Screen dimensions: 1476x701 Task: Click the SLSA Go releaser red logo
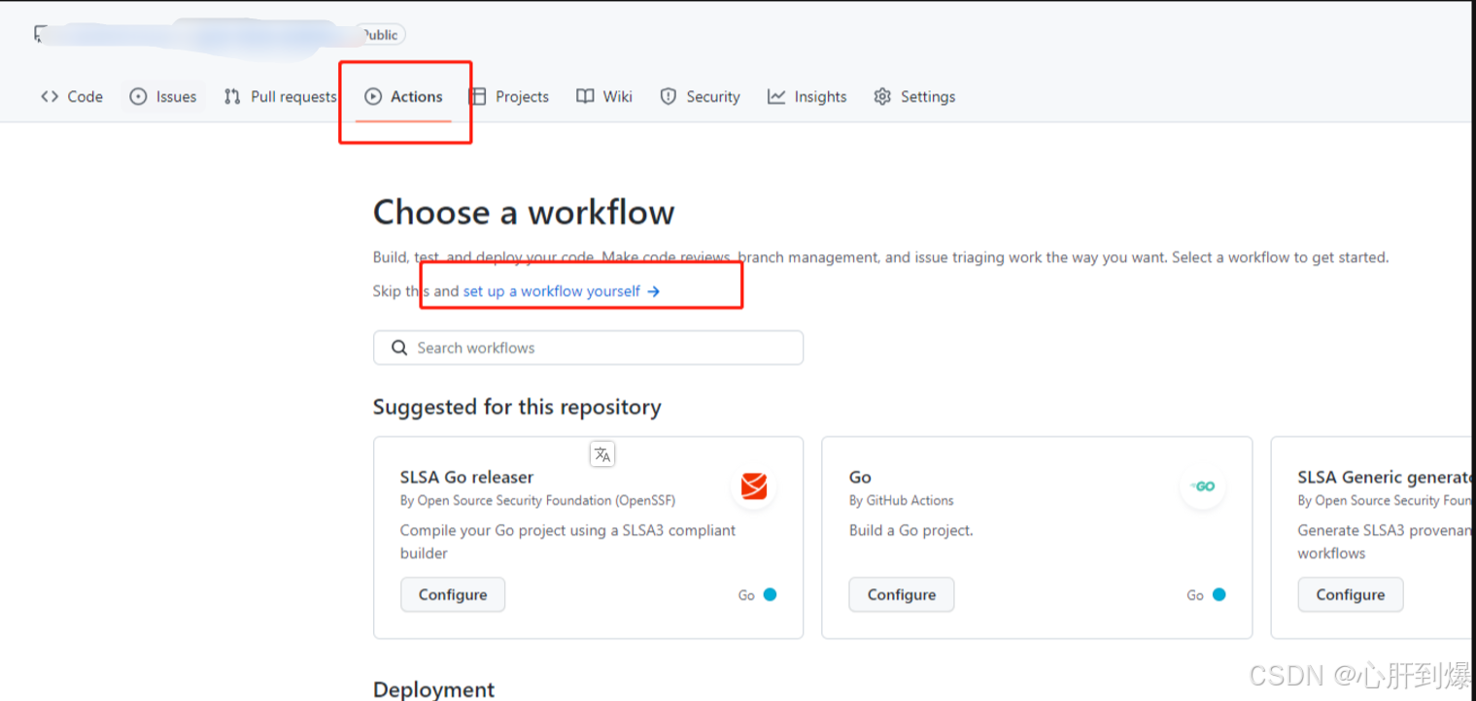point(754,486)
